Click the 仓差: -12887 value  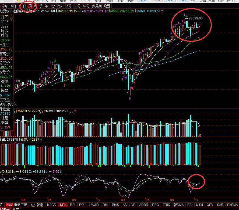click(30, 140)
